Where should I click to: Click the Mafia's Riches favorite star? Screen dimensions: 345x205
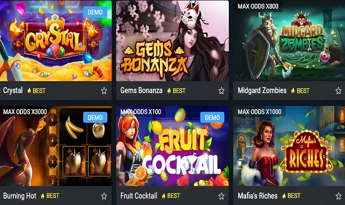click(x=338, y=196)
